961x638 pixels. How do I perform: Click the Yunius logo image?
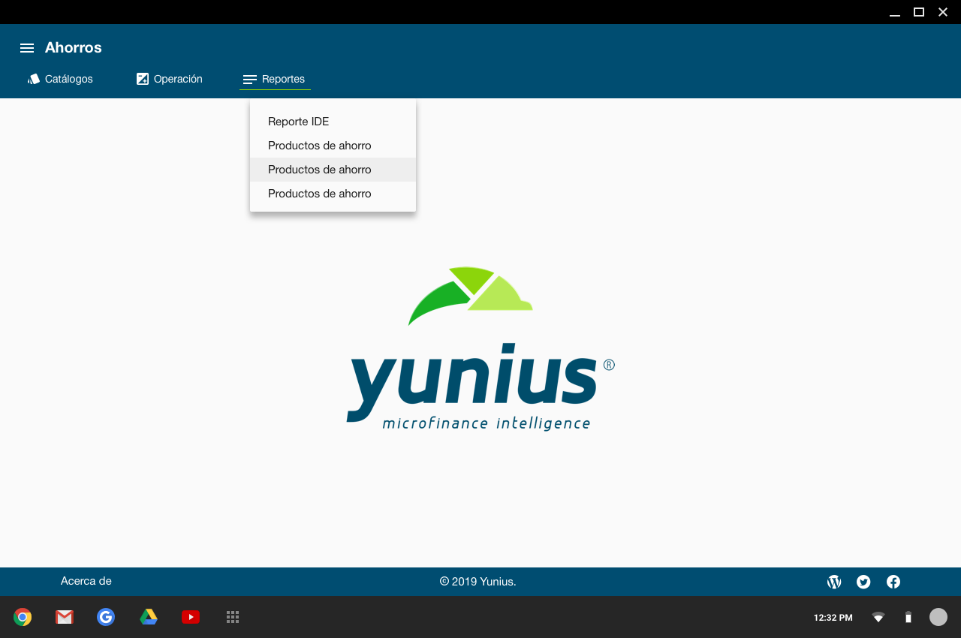click(480, 349)
